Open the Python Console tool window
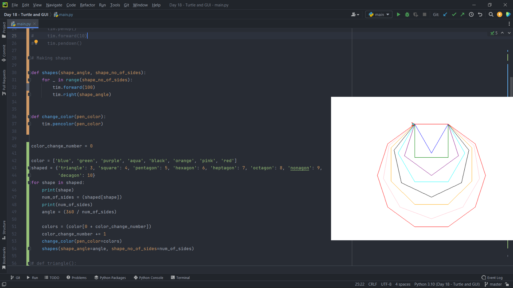The image size is (513, 288). pyautogui.click(x=149, y=278)
